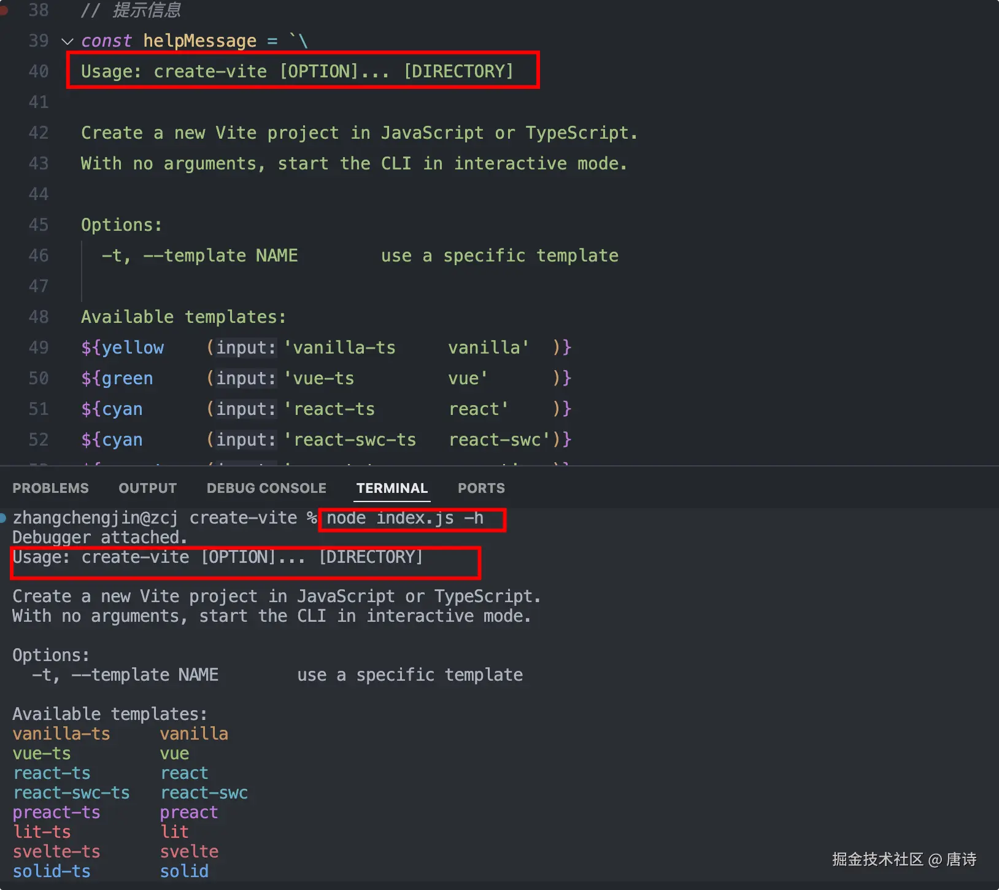999x890 pixels.
Task: Collapse the helpMessage fold chevron on line 39
Action: click(67, 41)
